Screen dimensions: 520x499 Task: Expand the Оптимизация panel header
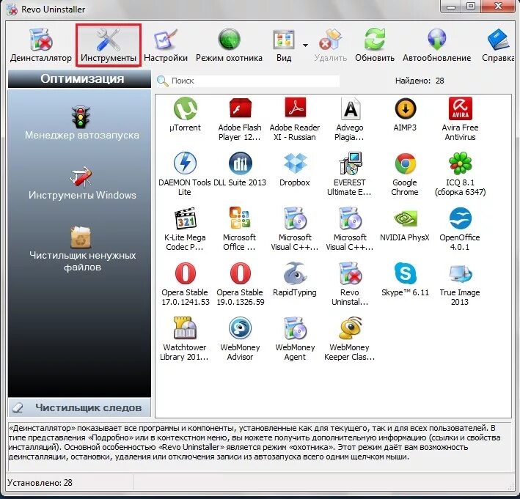[x=79, y=79]
